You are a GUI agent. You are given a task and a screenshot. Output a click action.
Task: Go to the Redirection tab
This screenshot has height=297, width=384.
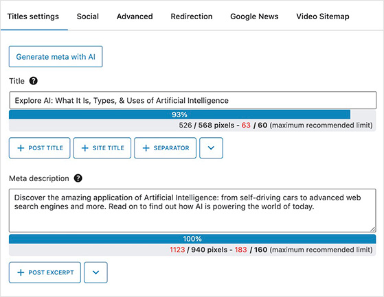pyautogui.click(x=192, y=16)
